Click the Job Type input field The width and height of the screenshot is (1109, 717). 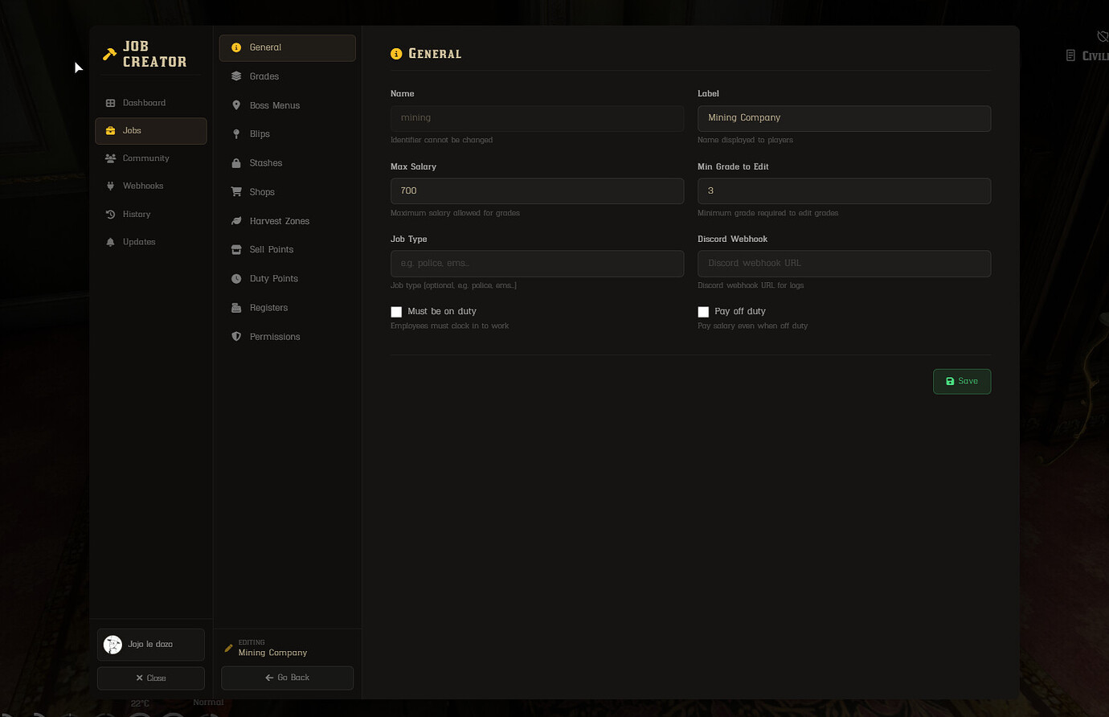537,263
